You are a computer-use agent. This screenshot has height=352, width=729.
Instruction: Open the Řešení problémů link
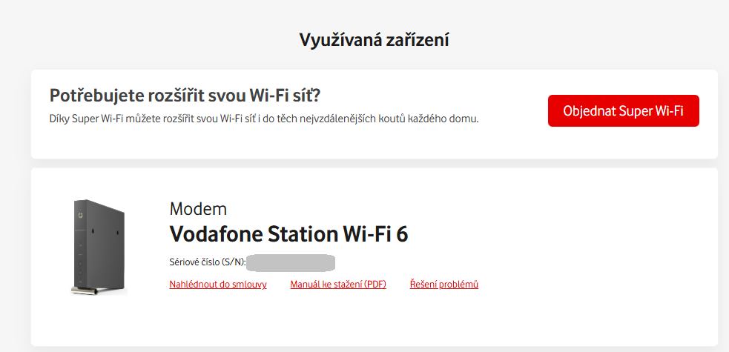pyautogui.click(x=443, y=285)
